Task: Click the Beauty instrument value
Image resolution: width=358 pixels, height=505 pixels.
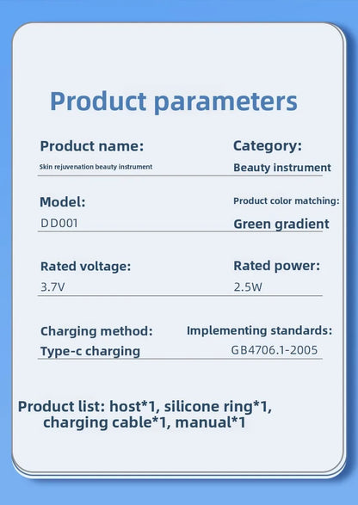Action: 282,168
